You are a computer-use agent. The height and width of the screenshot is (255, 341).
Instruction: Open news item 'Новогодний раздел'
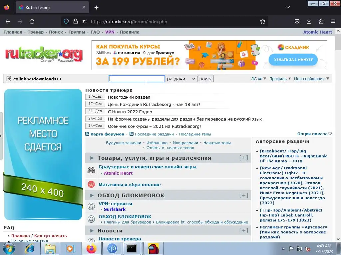point(129,97)
